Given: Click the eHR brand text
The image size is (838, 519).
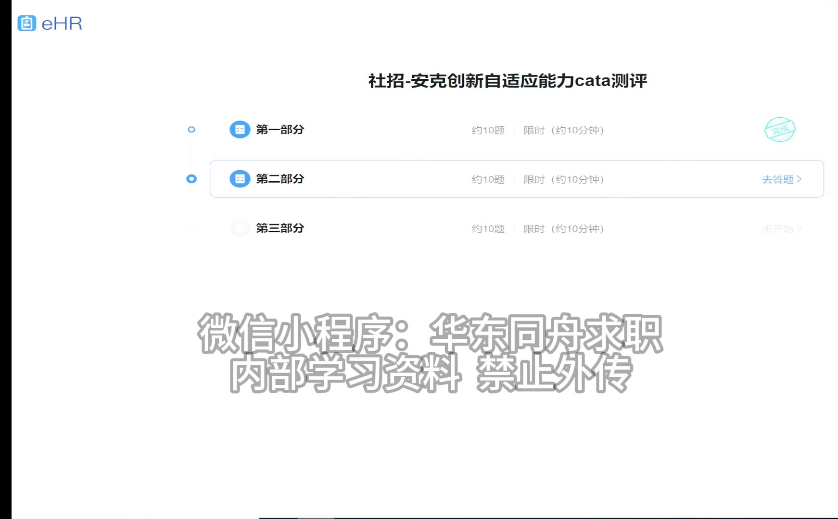Looking at the screenshot, I should click(x=62, y=24).
